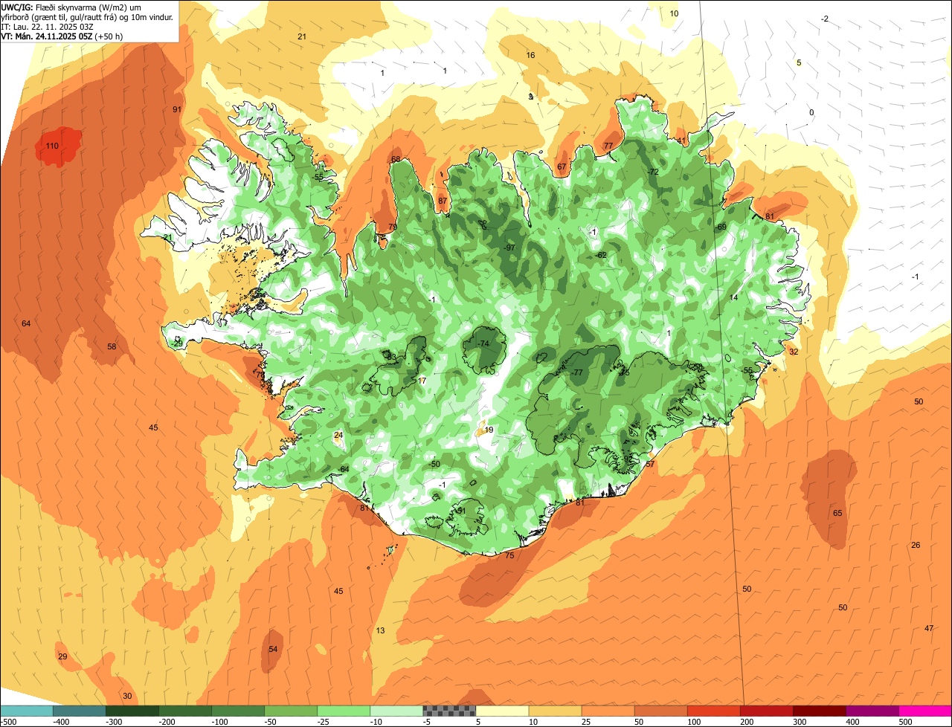Image resolution: width=952 pixels, height=727 pixels.
Task: Click the "65" value southeast of Iceland
Action: tap(837, 513)
